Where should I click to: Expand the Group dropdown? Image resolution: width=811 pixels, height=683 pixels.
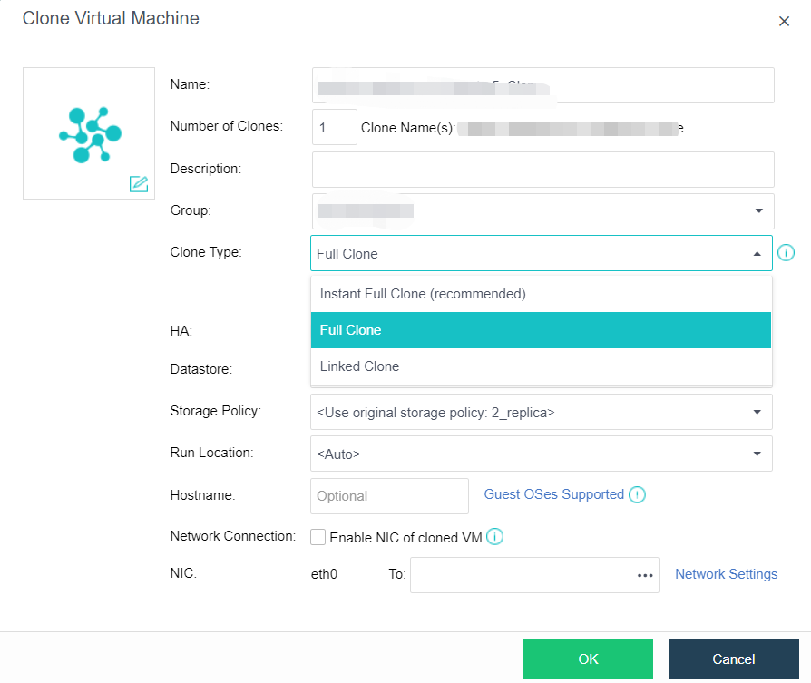(x=757, y=210)
